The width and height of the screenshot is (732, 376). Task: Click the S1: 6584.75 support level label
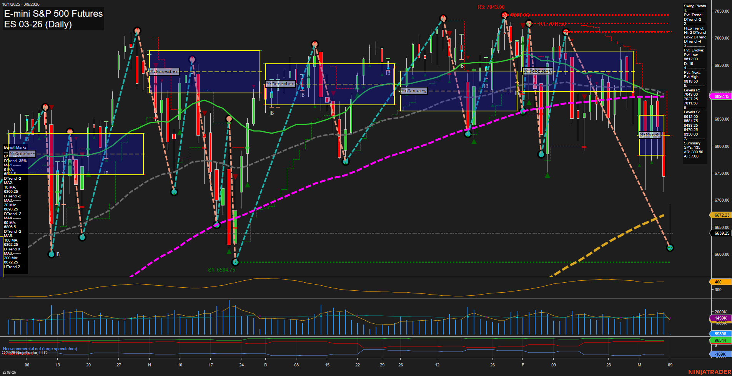pyautogui.click(x=222, y=270)
